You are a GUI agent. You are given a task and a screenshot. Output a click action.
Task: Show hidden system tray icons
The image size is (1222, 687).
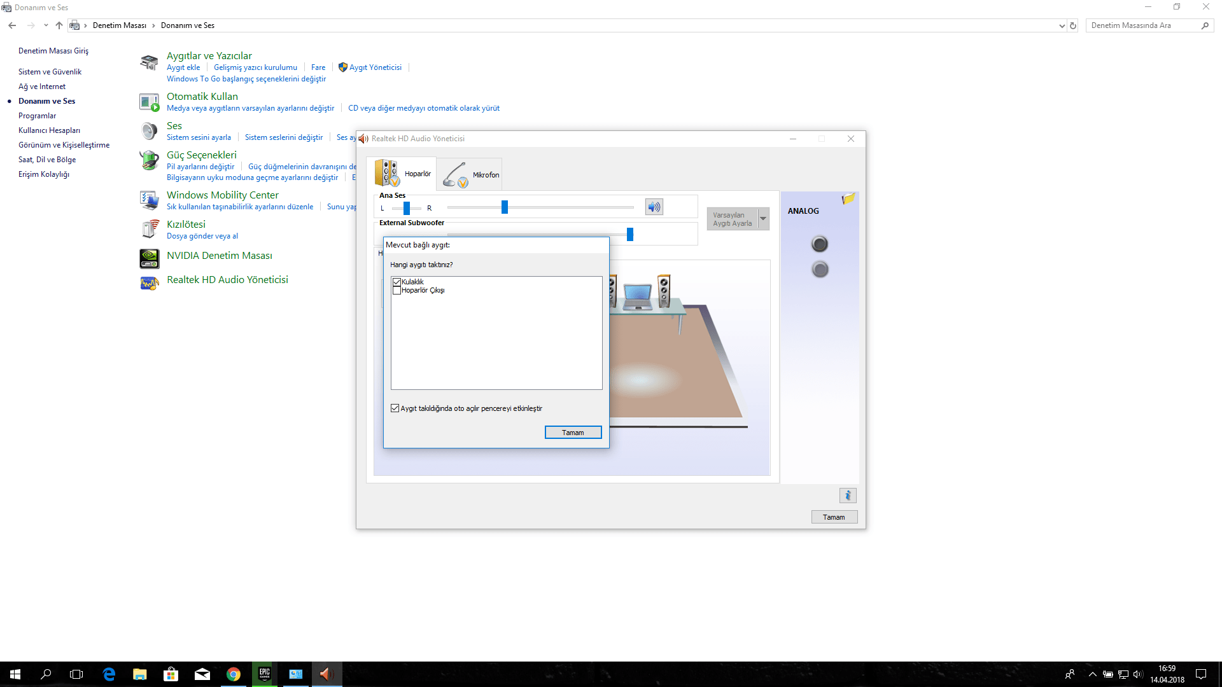click(1092, 674)
